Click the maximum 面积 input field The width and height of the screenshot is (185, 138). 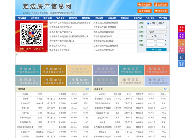(160, 41)
